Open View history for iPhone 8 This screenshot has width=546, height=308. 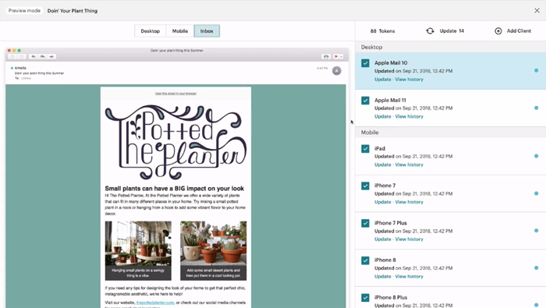point(409,276)
